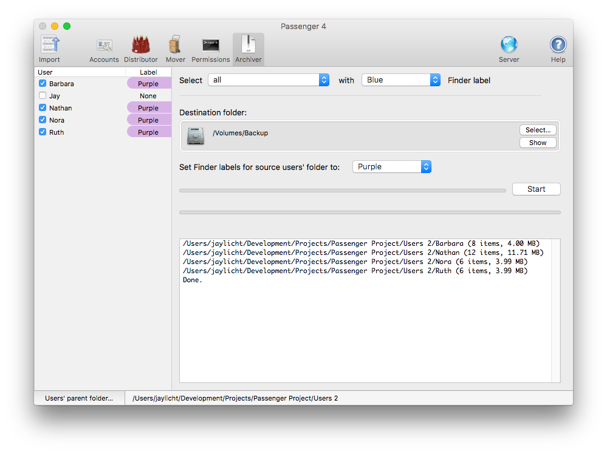The height and width of the screenshot is (454, 607).
Task: Click the Nathan log line
Action: click(363, 252)
